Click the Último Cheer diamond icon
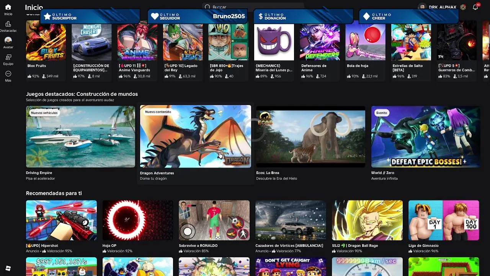490x276 pixels. click(366, 16)
